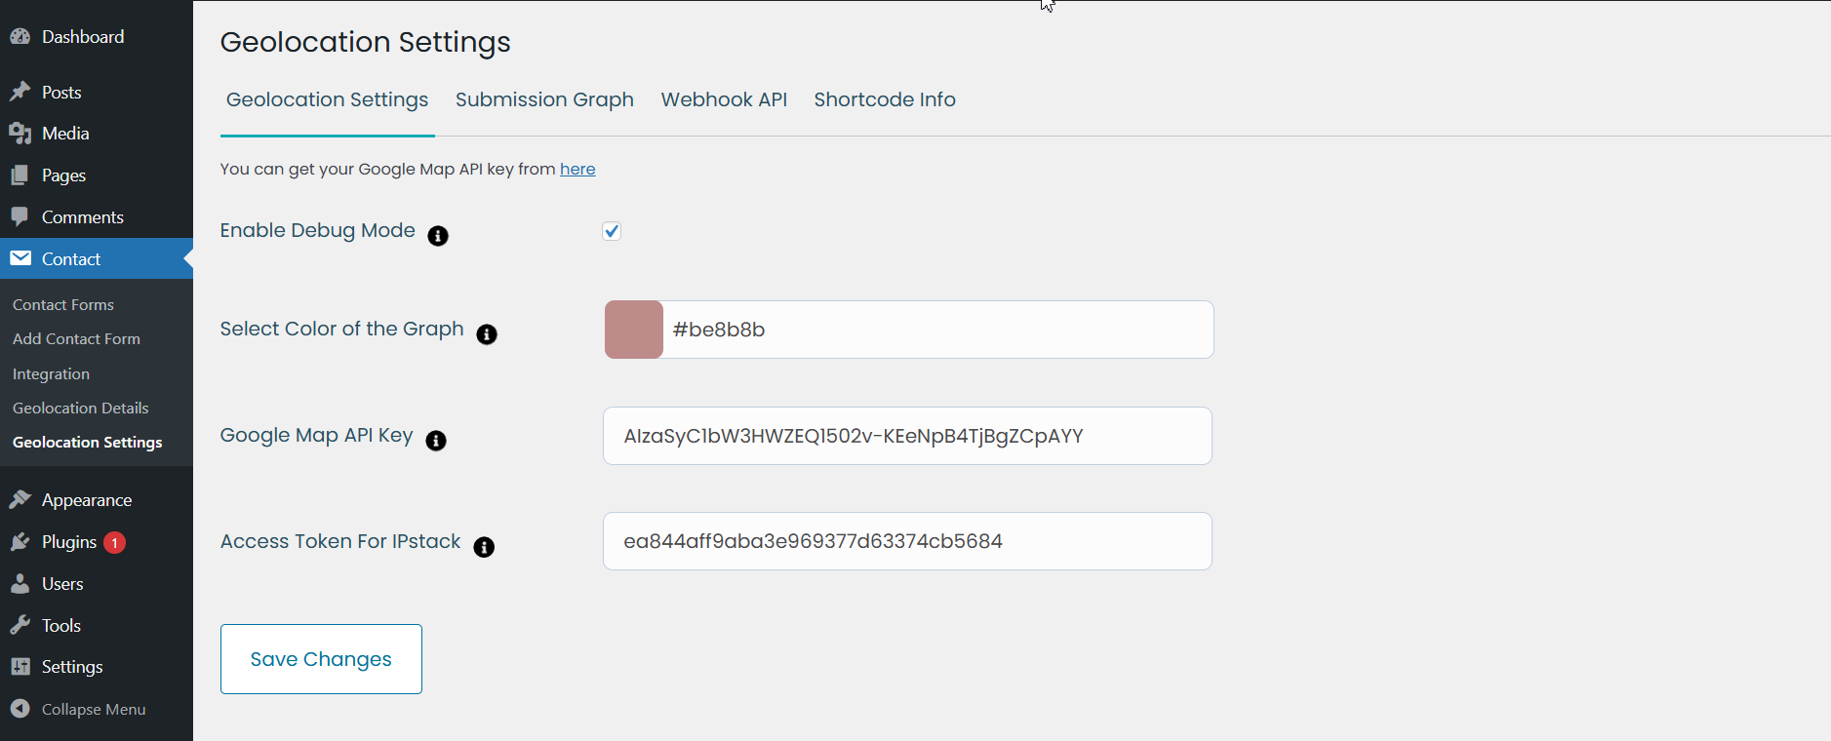The height and width of the screenshot is (741, 1831).
Task: Click the Users person icon
Action: click(x=20, y=584)
